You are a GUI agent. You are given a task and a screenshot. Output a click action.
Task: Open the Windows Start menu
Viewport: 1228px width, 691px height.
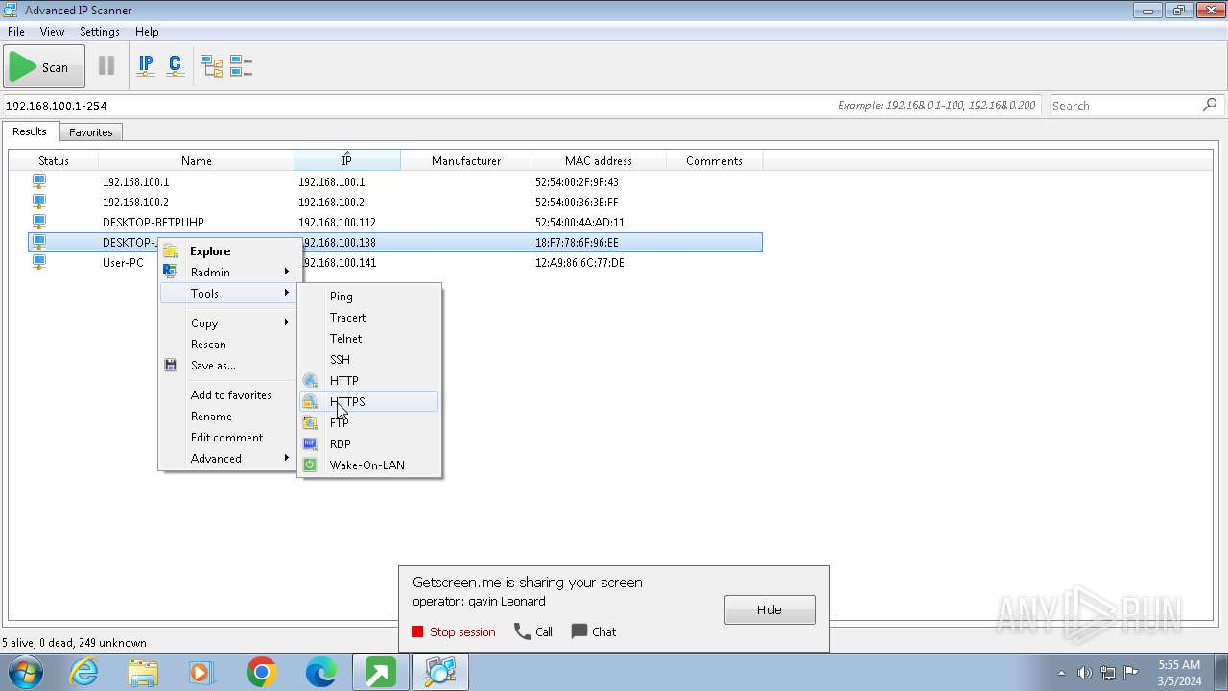click(26, 672)
